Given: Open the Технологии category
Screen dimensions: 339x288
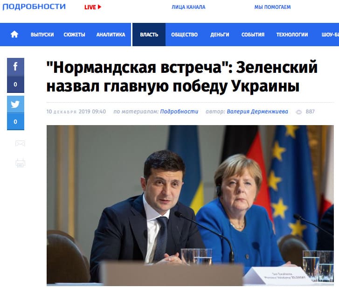Looking at the screenshot, I should click(x=292, y=35).
